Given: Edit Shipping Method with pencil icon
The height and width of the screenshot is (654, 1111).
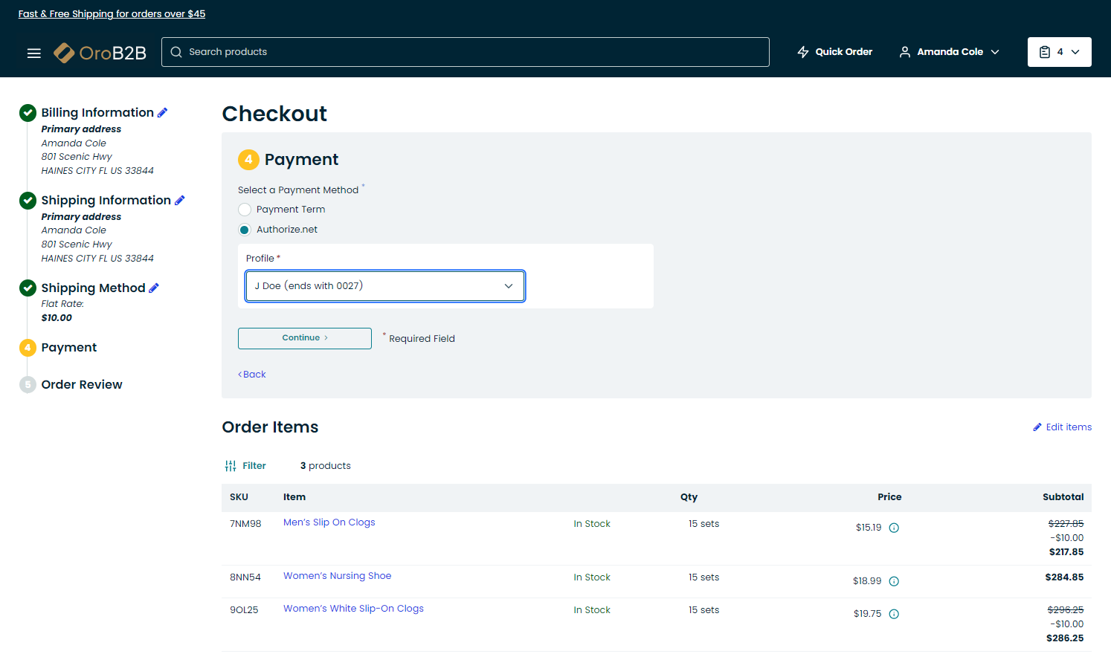Looking at the screenshot, I should (x=154, y=288).
